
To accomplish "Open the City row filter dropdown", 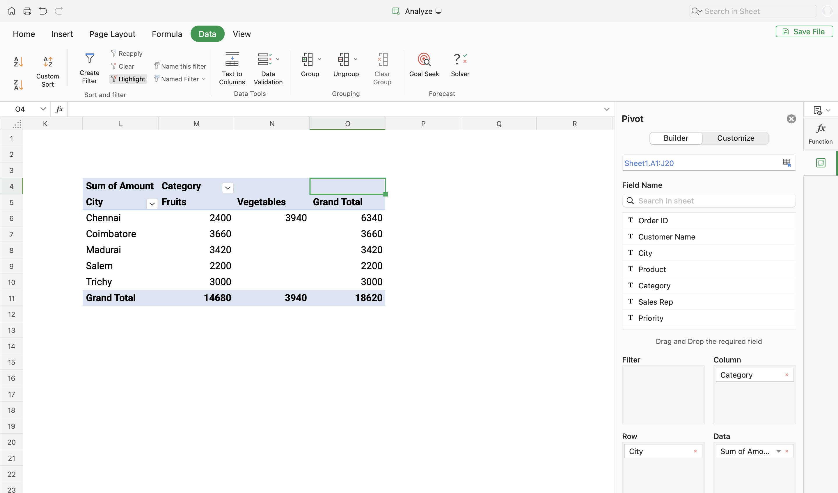I will pyautogui.click(x=152, y=204).
